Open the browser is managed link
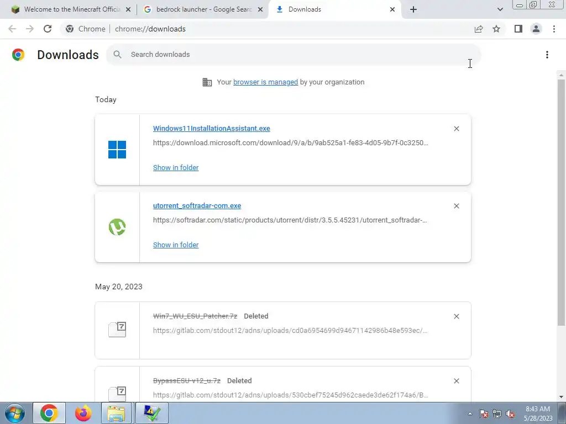Screen dimensions: 566x424 pos(266,82)
